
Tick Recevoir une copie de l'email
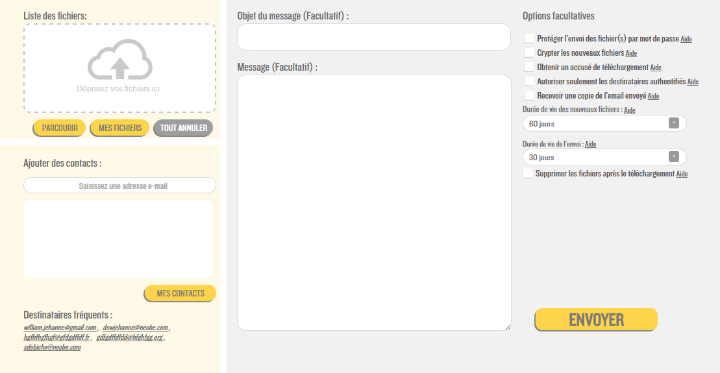tap(529, 96)
